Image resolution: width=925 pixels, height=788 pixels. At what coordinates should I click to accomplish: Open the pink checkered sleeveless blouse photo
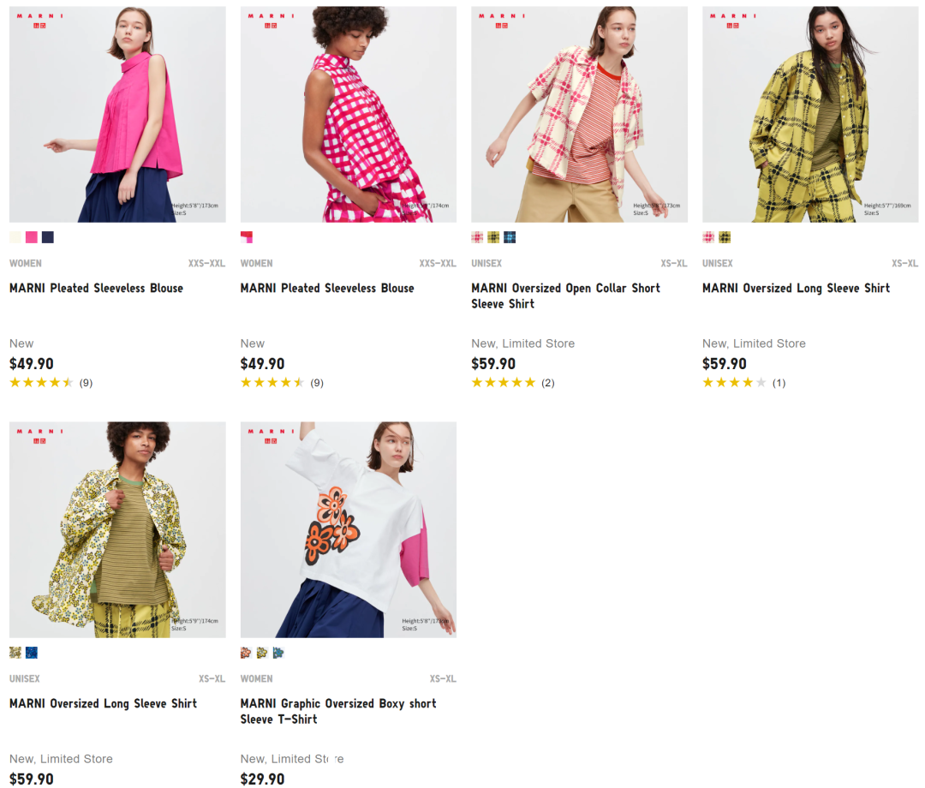pos(348,115)
